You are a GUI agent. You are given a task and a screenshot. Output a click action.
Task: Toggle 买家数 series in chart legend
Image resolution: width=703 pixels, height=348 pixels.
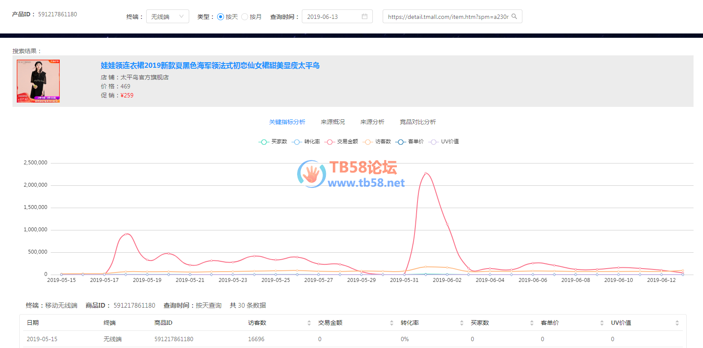tap(273, 142)
